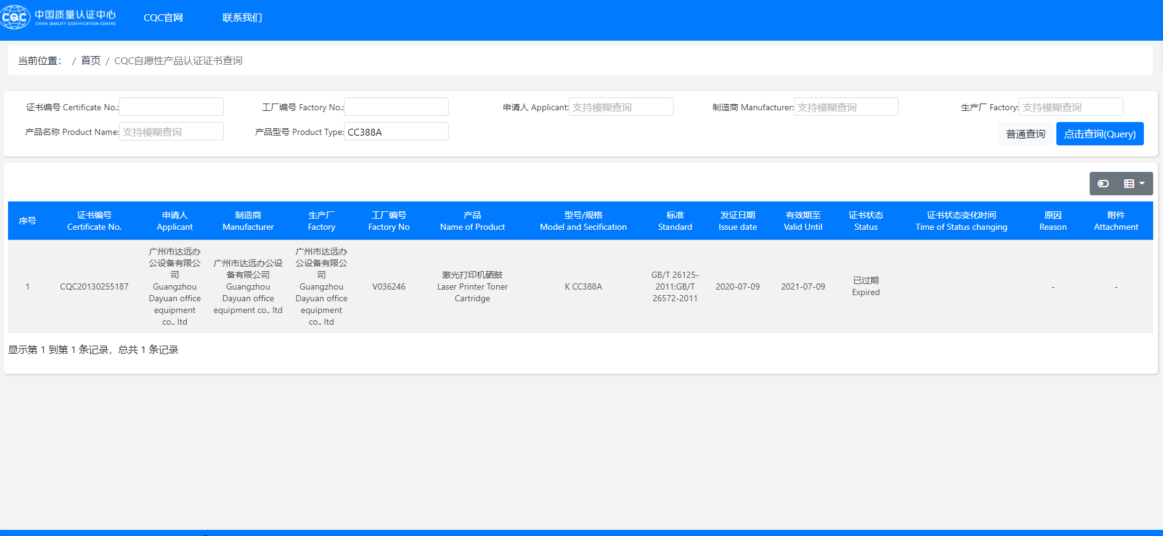This screenshot has width=1163, height=536.
Task: Click the Name of Product column header
Action: [473, 221]
